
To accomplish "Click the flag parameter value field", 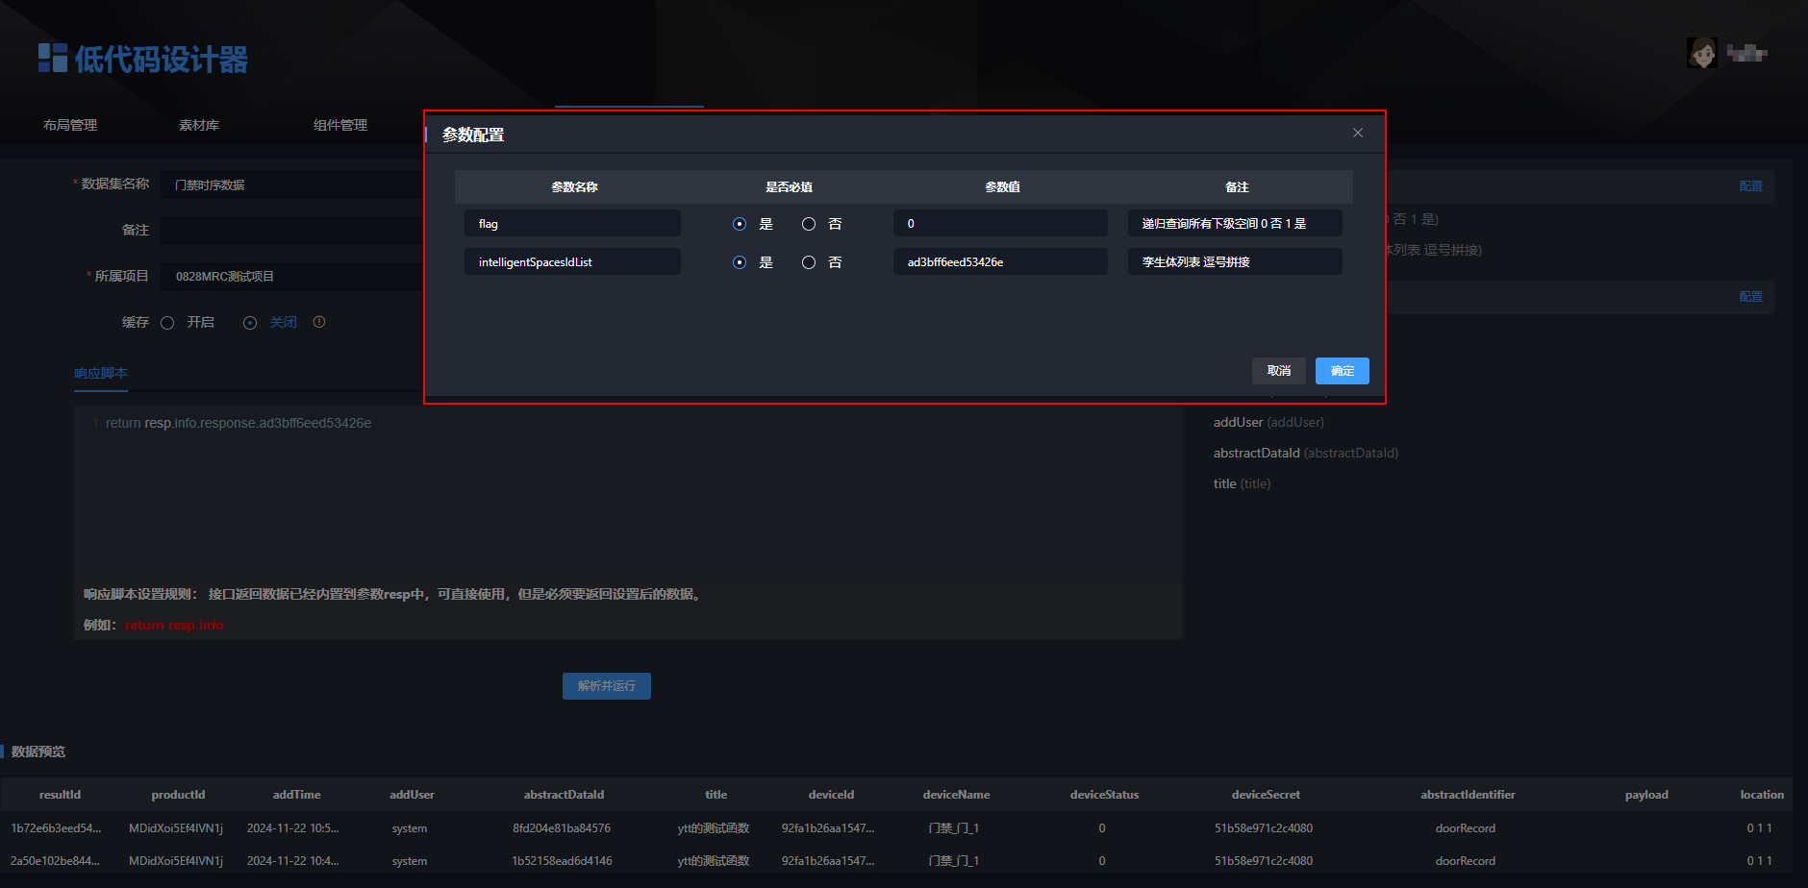I will [1000, 223].
